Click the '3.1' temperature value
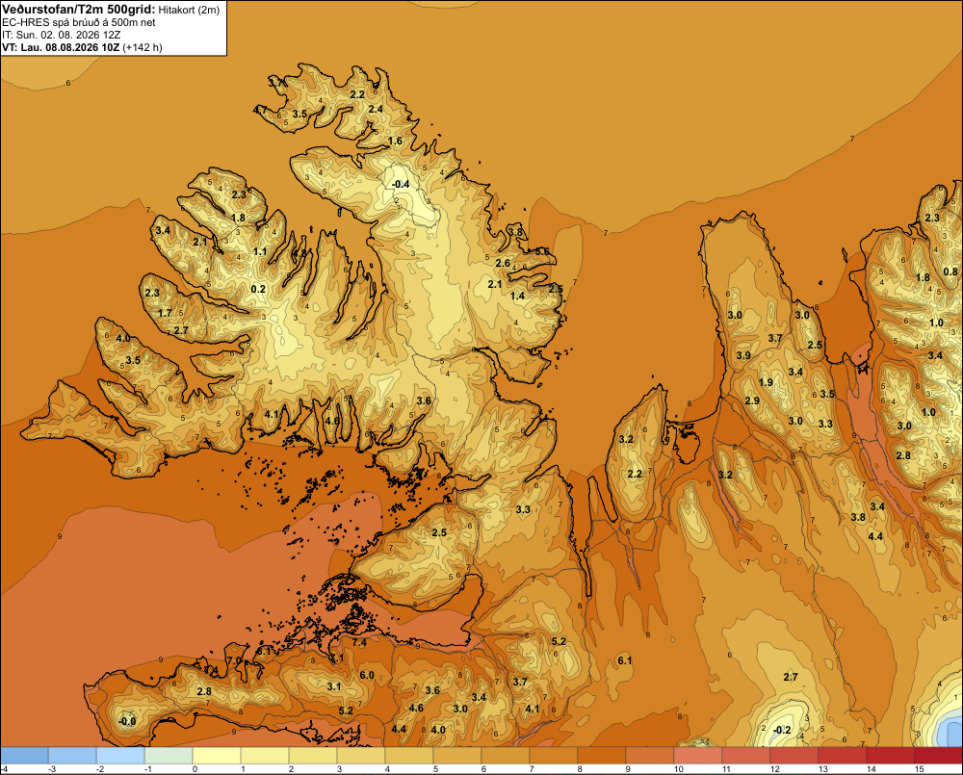963x775 pixels. [x=333, y=686]
